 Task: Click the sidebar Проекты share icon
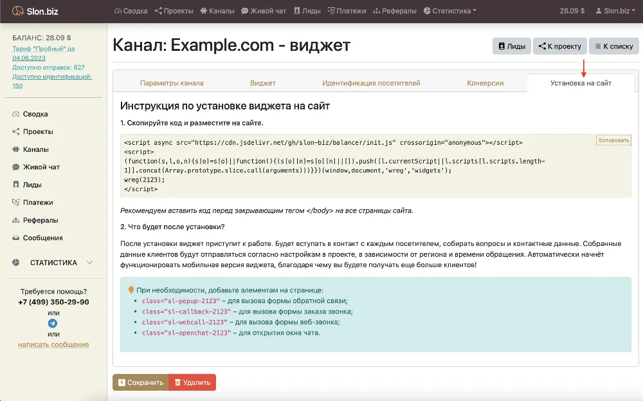point(15,132)
